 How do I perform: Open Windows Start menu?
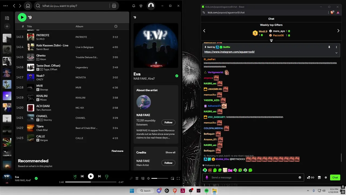coord(132,191)
